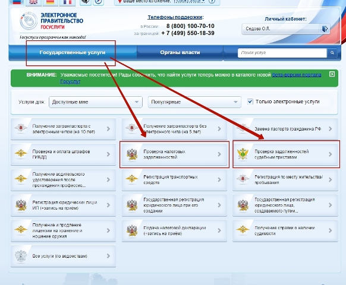Expand the Доступные мне dropdown

(96, 102)
